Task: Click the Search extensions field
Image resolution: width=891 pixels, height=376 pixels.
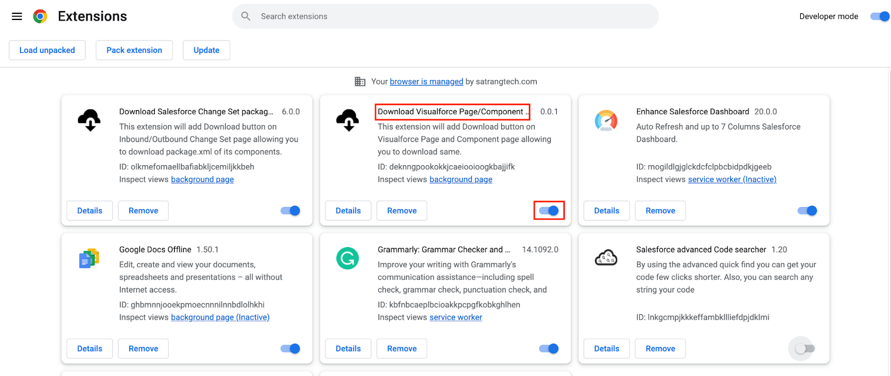Action: point(445,16)
